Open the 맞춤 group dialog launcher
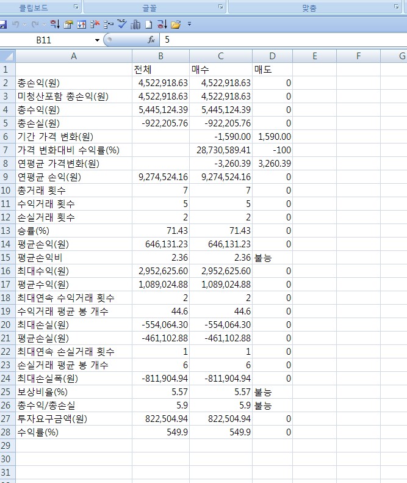Image resolution: width=407 pixels, height=483 pixels. pyautogui.click(x=397, y=7)
